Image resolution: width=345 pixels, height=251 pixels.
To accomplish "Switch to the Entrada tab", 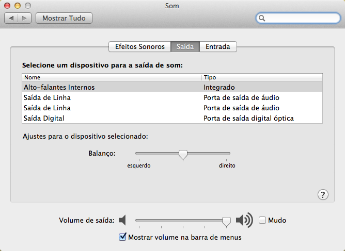I will click(218, 46).
